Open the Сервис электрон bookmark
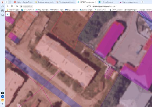This screenshot has width=152, height=107. (x=86, y=10)
